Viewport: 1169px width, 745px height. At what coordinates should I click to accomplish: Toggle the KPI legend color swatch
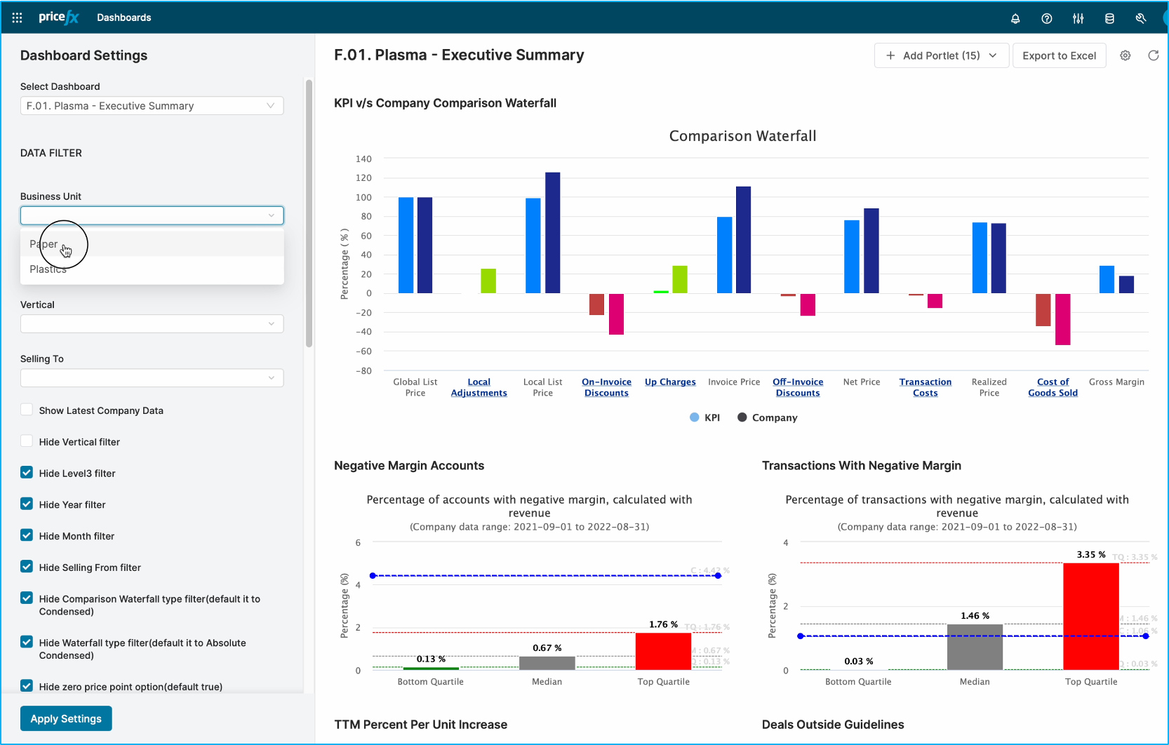pyautogui.click(x=695, y=417)
